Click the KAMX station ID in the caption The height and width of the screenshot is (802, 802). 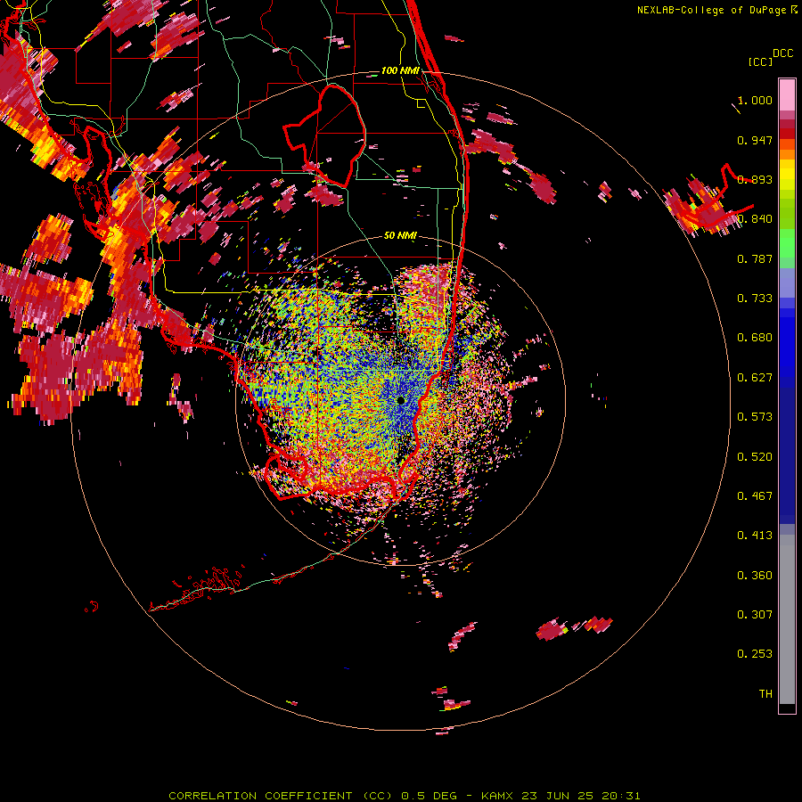[497, 796]
